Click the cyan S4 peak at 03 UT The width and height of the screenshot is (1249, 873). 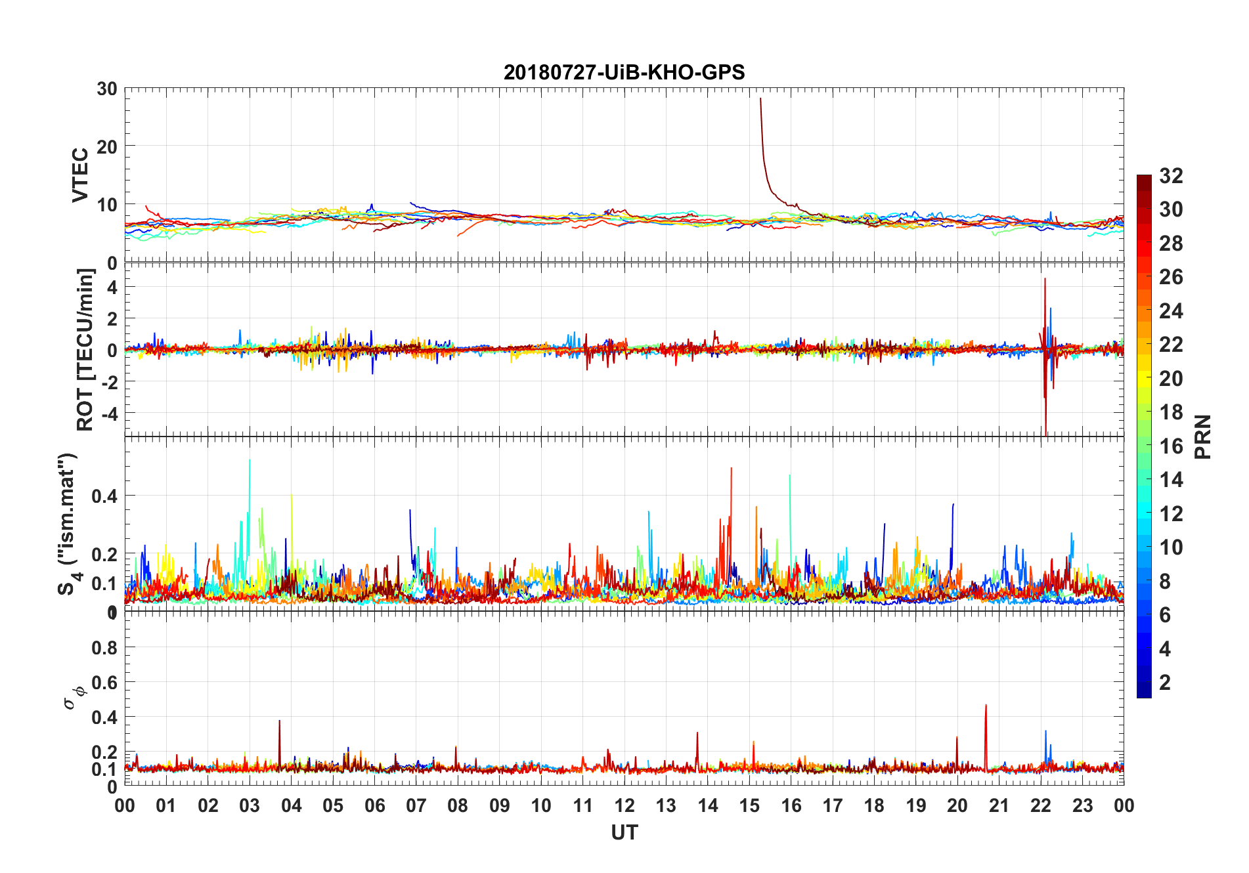[x=250, y=460]
